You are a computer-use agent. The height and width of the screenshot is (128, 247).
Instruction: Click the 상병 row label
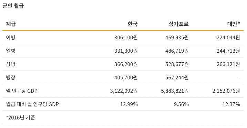(11, 64)
